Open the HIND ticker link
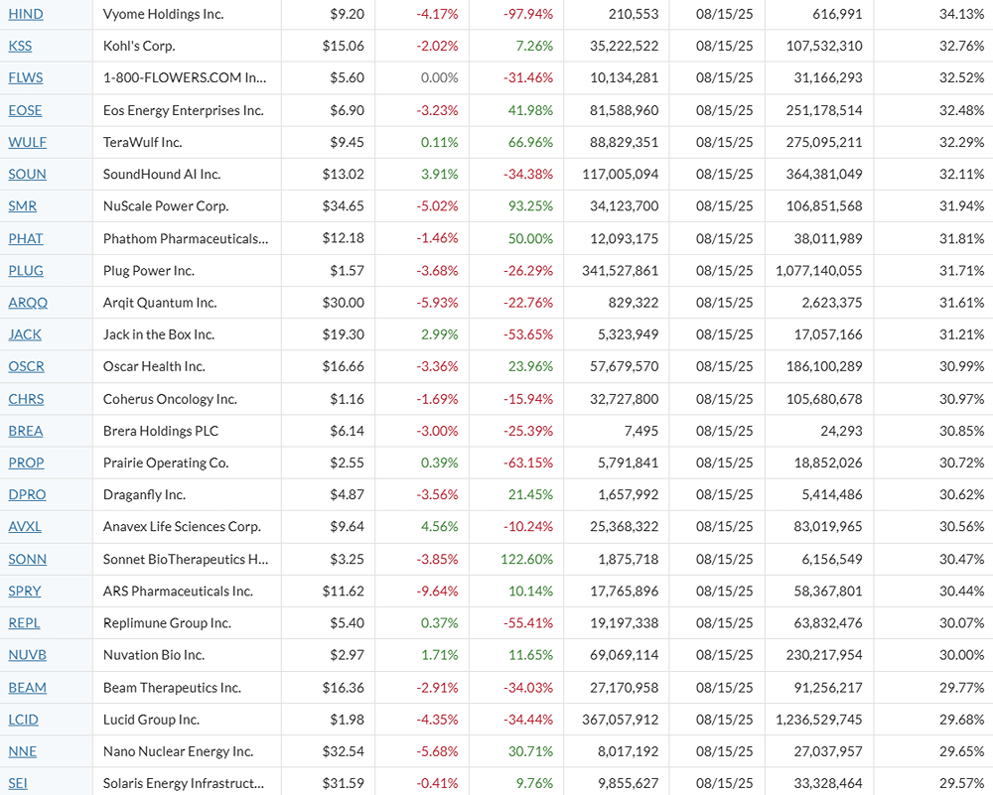 tap(26, 14)
